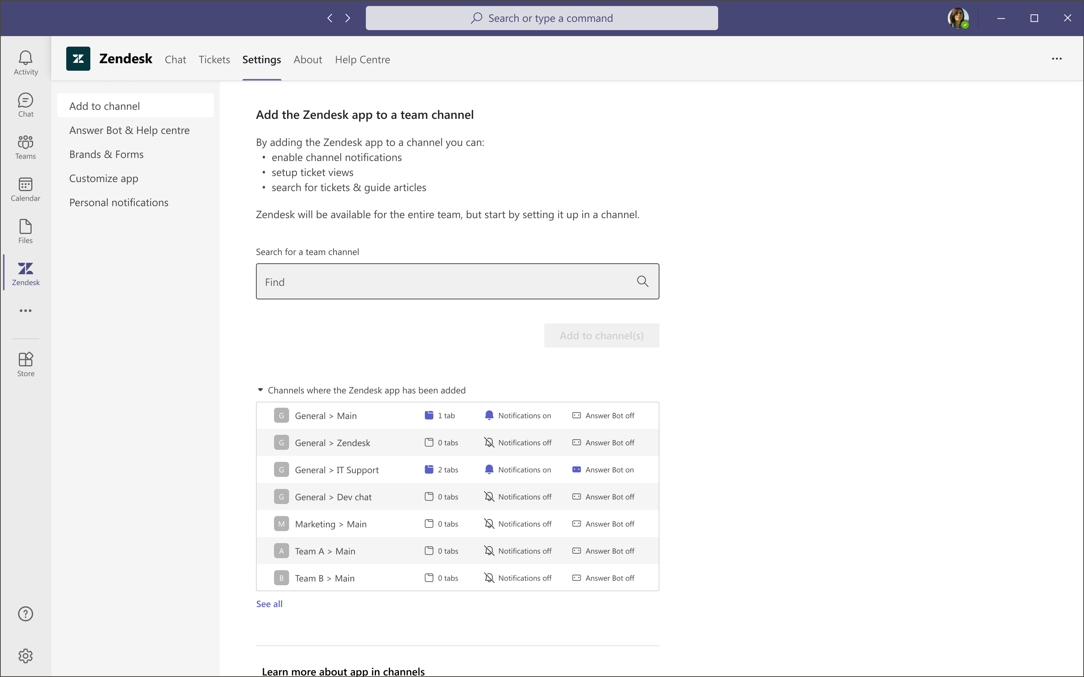Screen dimensions: 1084x677
Task: Click Notifications on for General > IT Support
Action: point(525,469)
